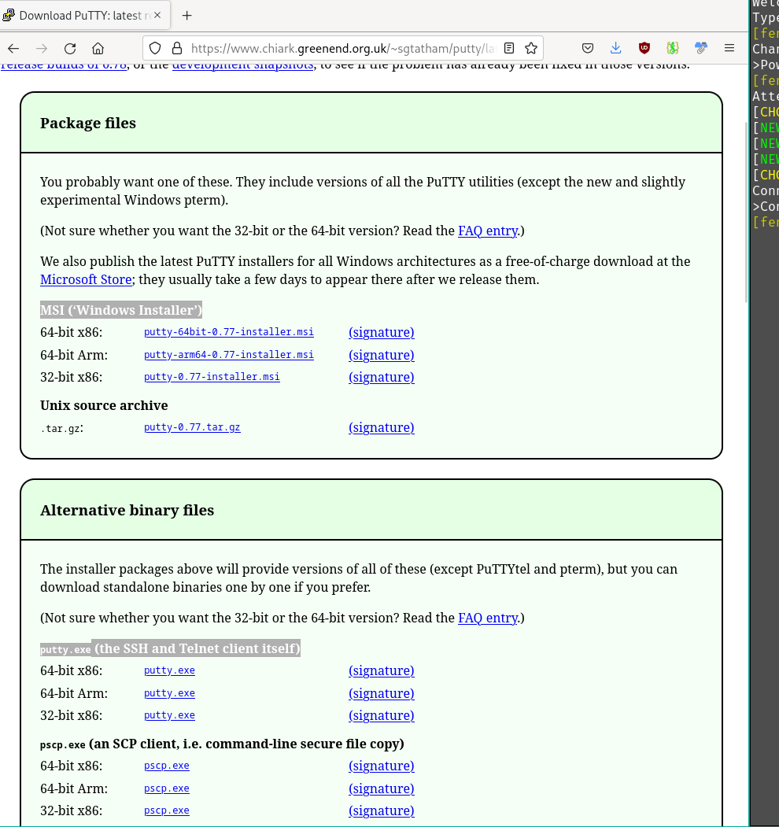
Task: Open the browser home page
Action: pos(98,49)
